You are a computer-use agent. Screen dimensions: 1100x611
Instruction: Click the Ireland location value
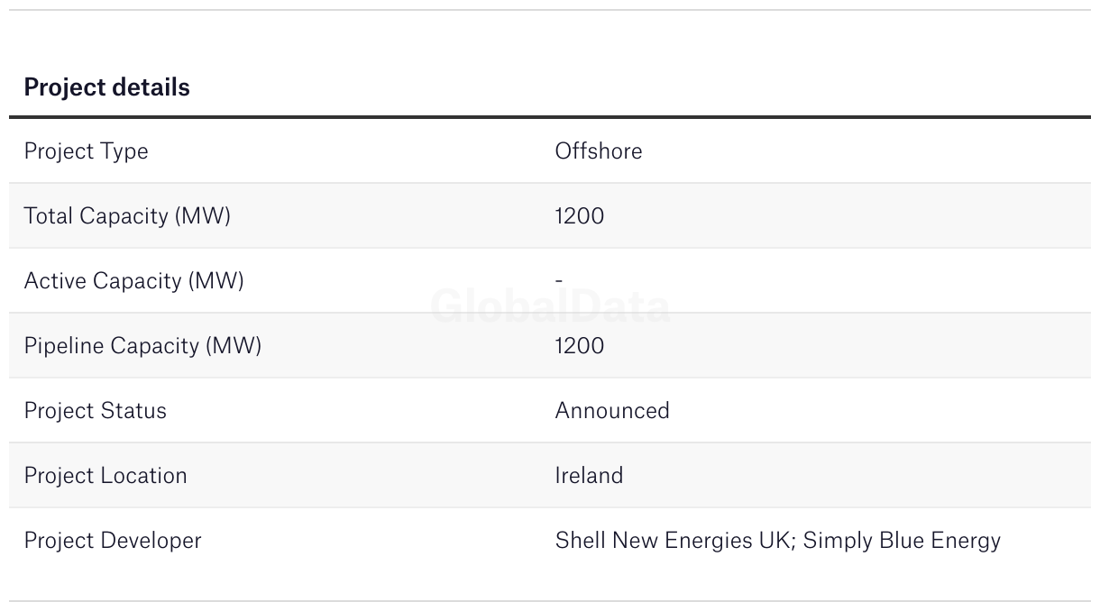[x=589, y=476]
